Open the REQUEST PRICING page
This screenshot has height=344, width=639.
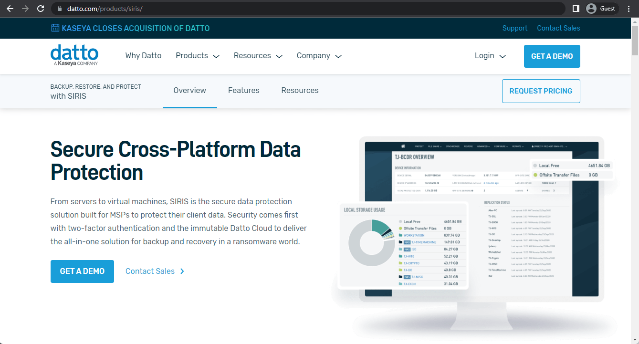[541, 91]
